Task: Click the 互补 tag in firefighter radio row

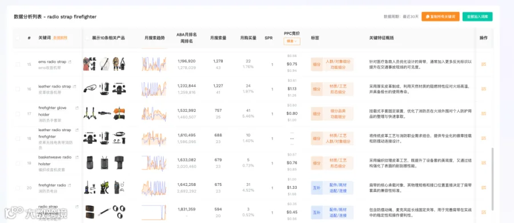Action: coord(316,188)
